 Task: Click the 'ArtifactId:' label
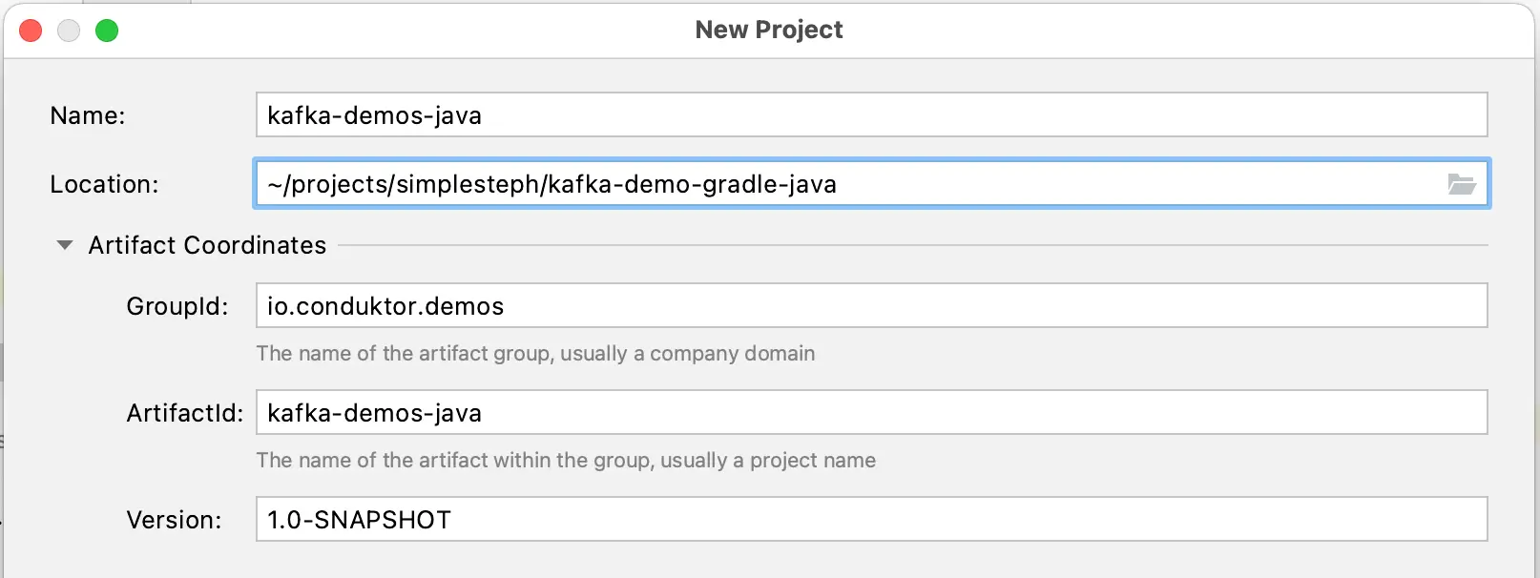click(x=185, y=413)
